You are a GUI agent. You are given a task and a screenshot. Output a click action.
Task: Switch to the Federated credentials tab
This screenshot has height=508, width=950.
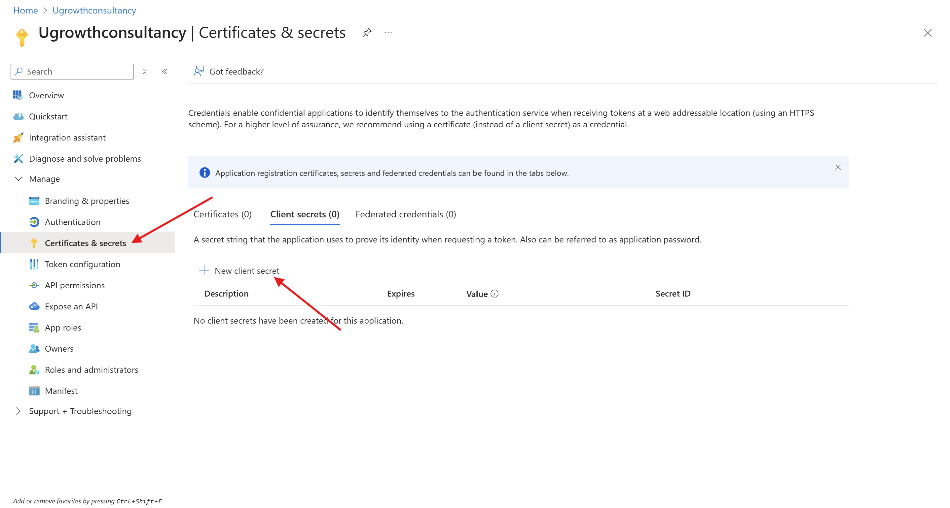tap(406, 214)
